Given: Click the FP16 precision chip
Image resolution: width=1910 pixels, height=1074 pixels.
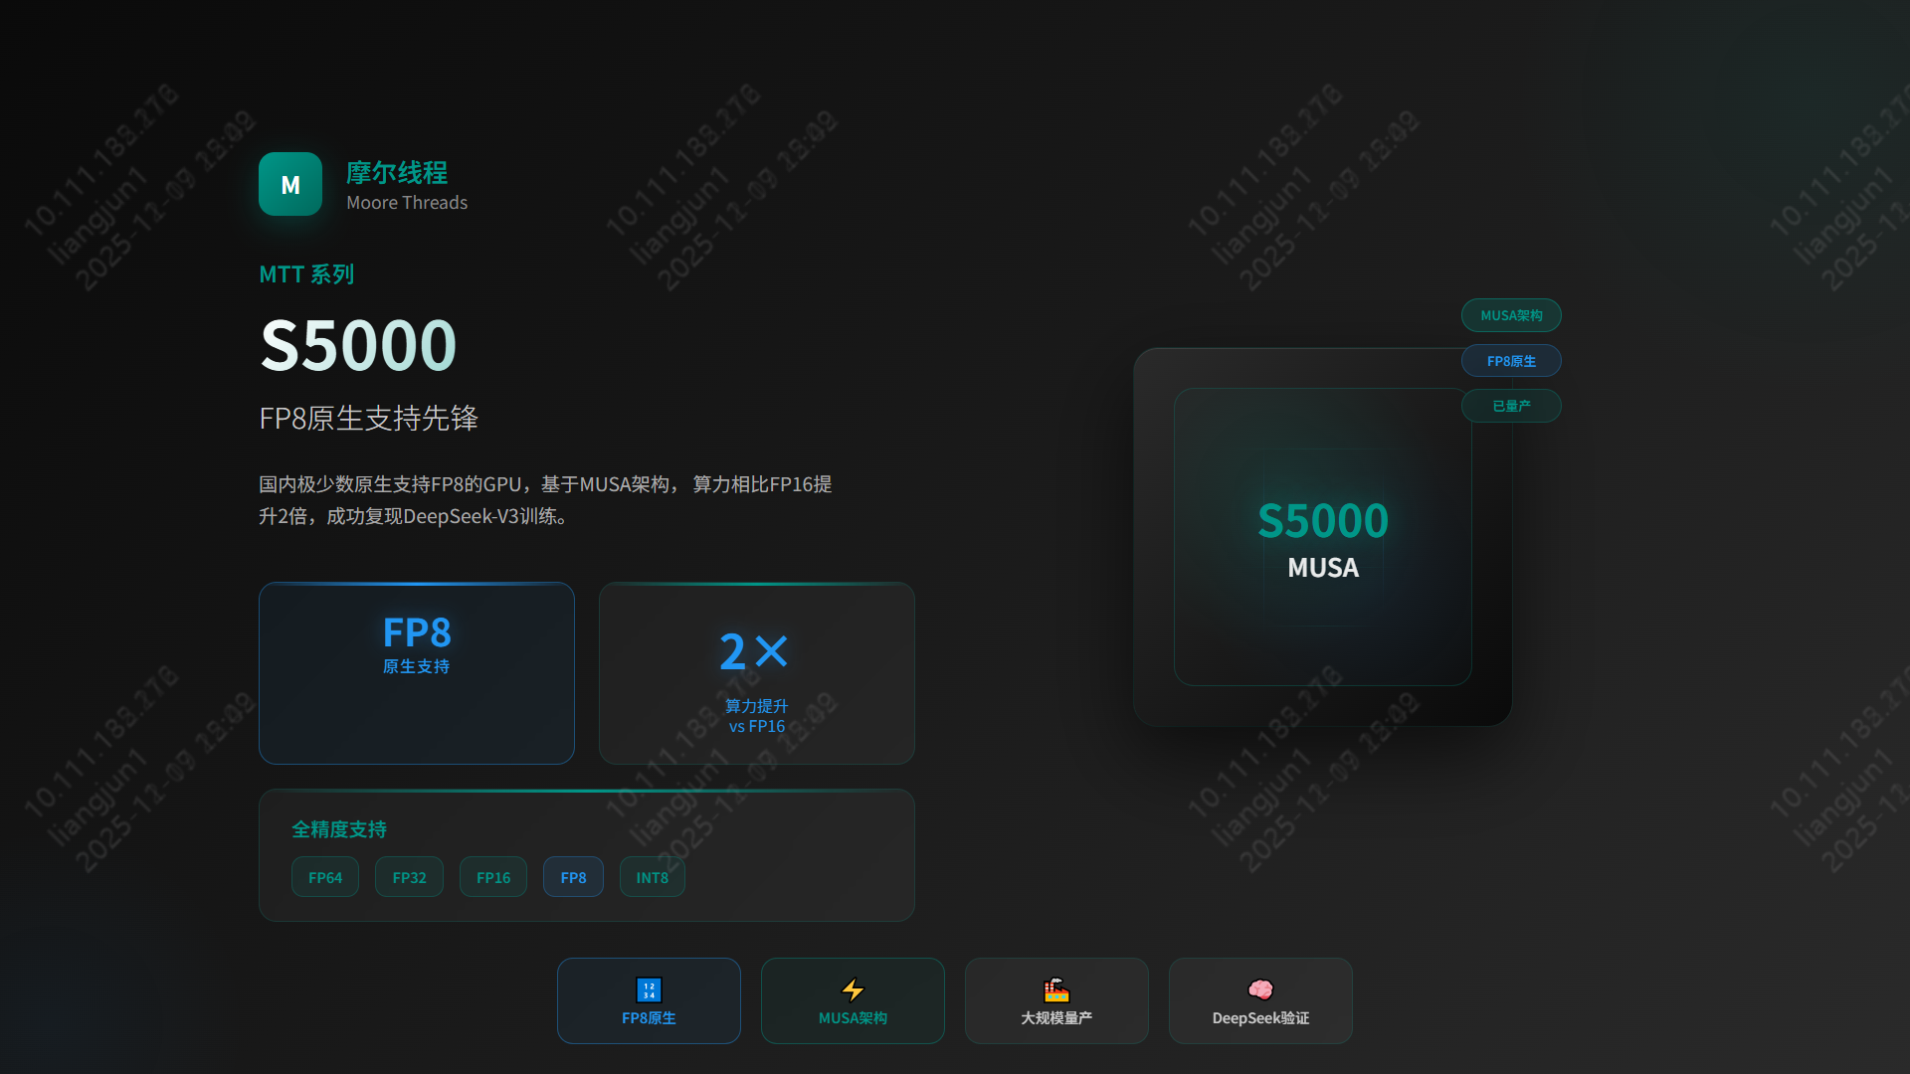Looking at the screenshot, I should (493, 877).
